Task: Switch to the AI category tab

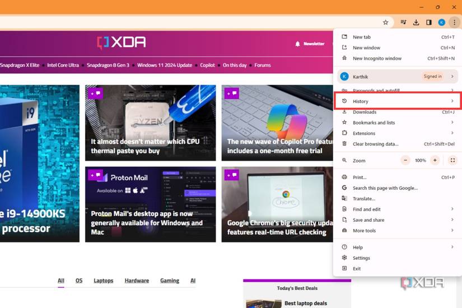Action: point(193,281)
